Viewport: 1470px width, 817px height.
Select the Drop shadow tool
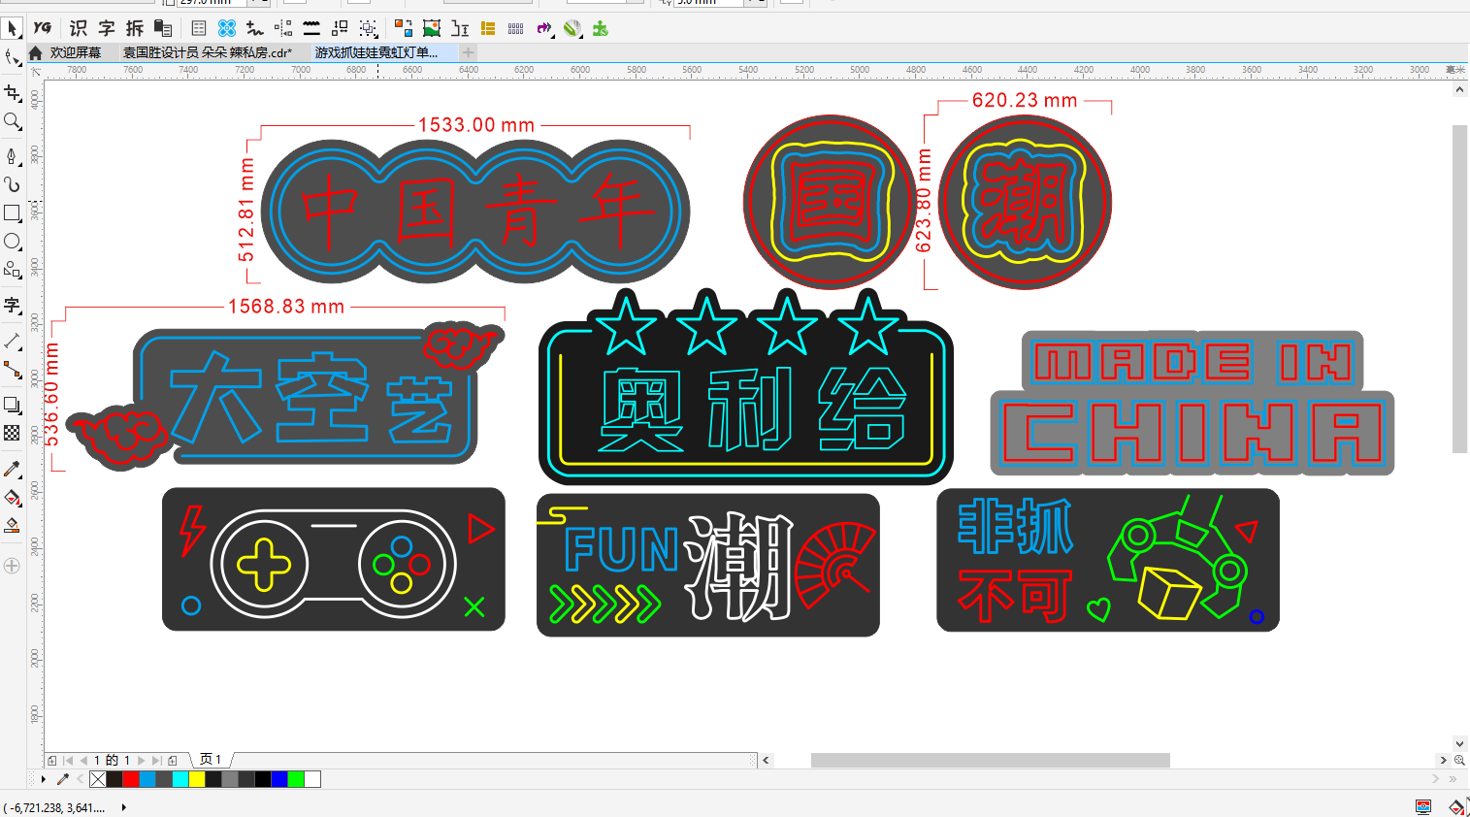pos(12,405)
